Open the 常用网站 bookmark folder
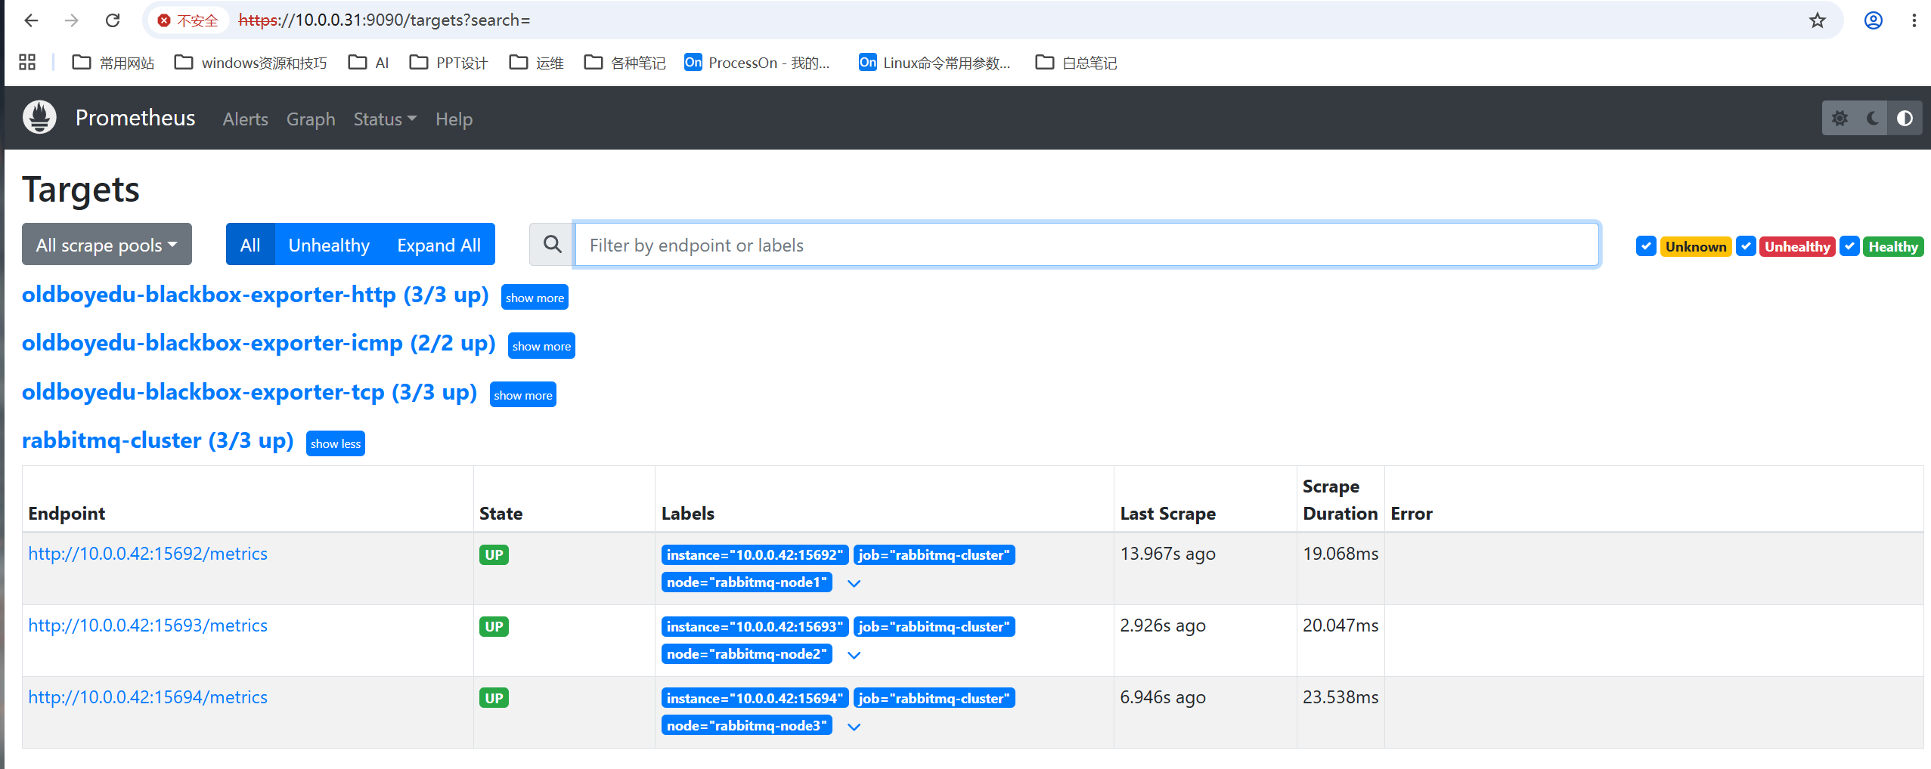The image size is (1931, 769). pyautogui.click(x=113, y=63)
